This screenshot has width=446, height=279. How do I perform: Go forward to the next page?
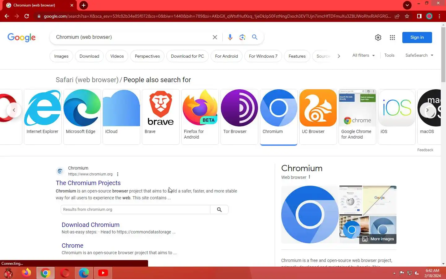point(17,16)
